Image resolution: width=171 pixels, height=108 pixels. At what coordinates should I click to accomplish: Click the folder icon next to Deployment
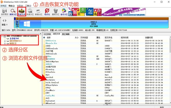click(x=44, y=101)
